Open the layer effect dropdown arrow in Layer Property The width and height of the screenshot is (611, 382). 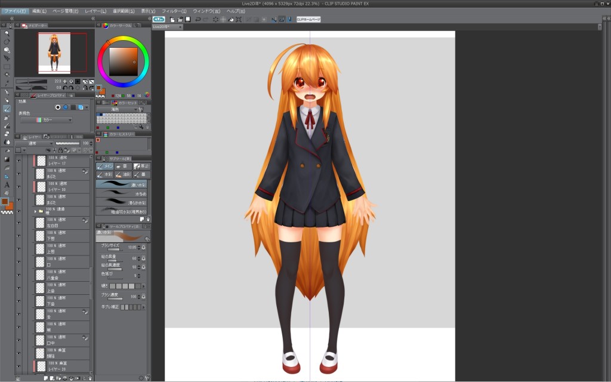point(87,107)
